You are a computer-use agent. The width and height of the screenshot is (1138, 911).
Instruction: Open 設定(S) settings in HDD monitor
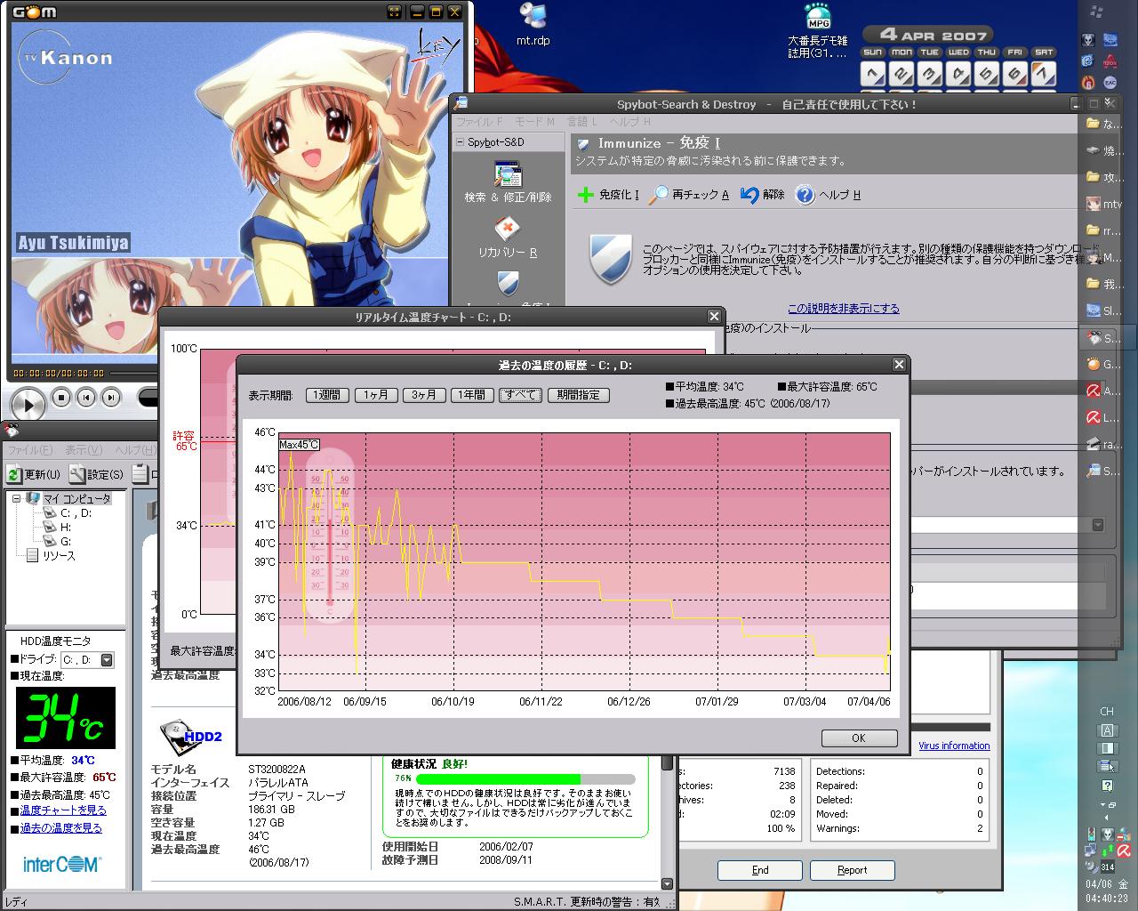(x=97, y=474)
